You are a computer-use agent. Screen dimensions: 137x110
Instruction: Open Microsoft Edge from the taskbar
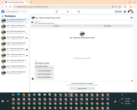tap(18, 95)
